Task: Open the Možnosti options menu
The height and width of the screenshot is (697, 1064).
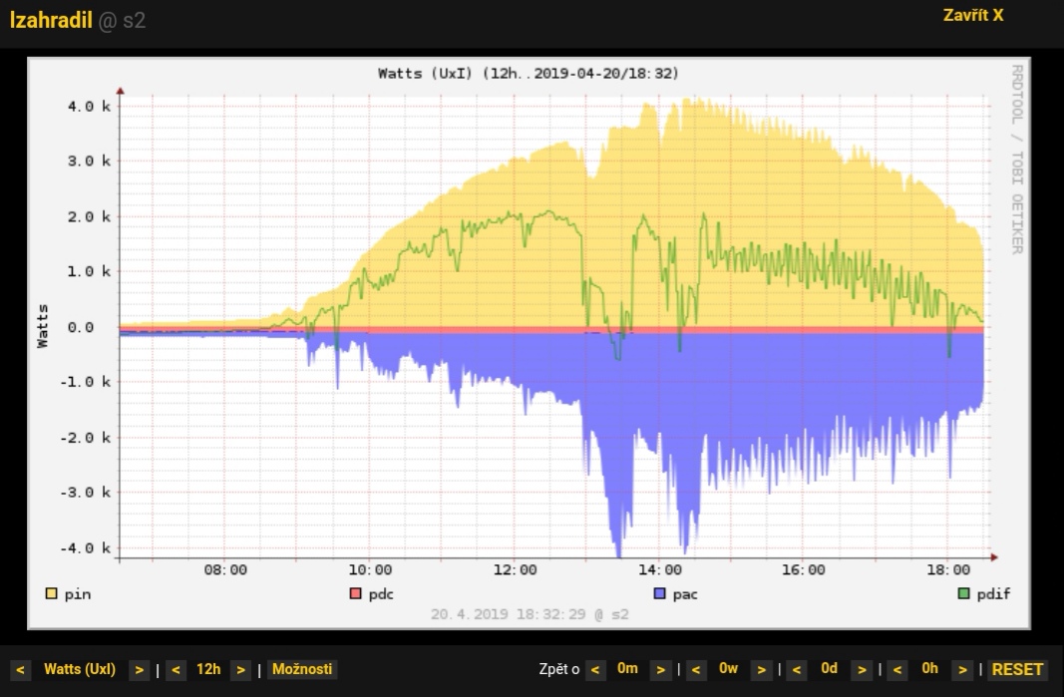Action: 302,669
